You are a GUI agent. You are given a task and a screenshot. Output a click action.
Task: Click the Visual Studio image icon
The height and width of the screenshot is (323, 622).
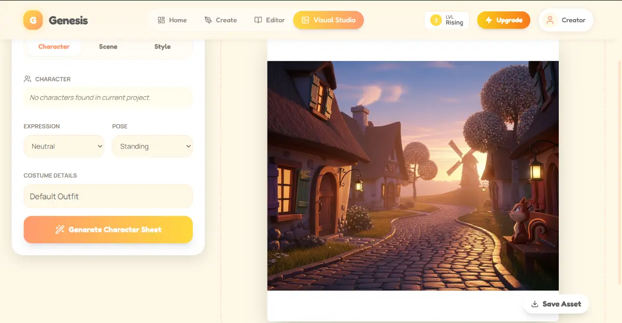tap(305, 20)
